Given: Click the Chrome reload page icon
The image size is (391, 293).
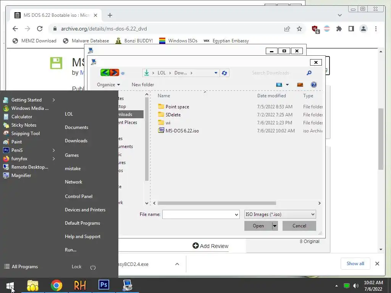Looking at the screenshot, I should coord(40,29).
